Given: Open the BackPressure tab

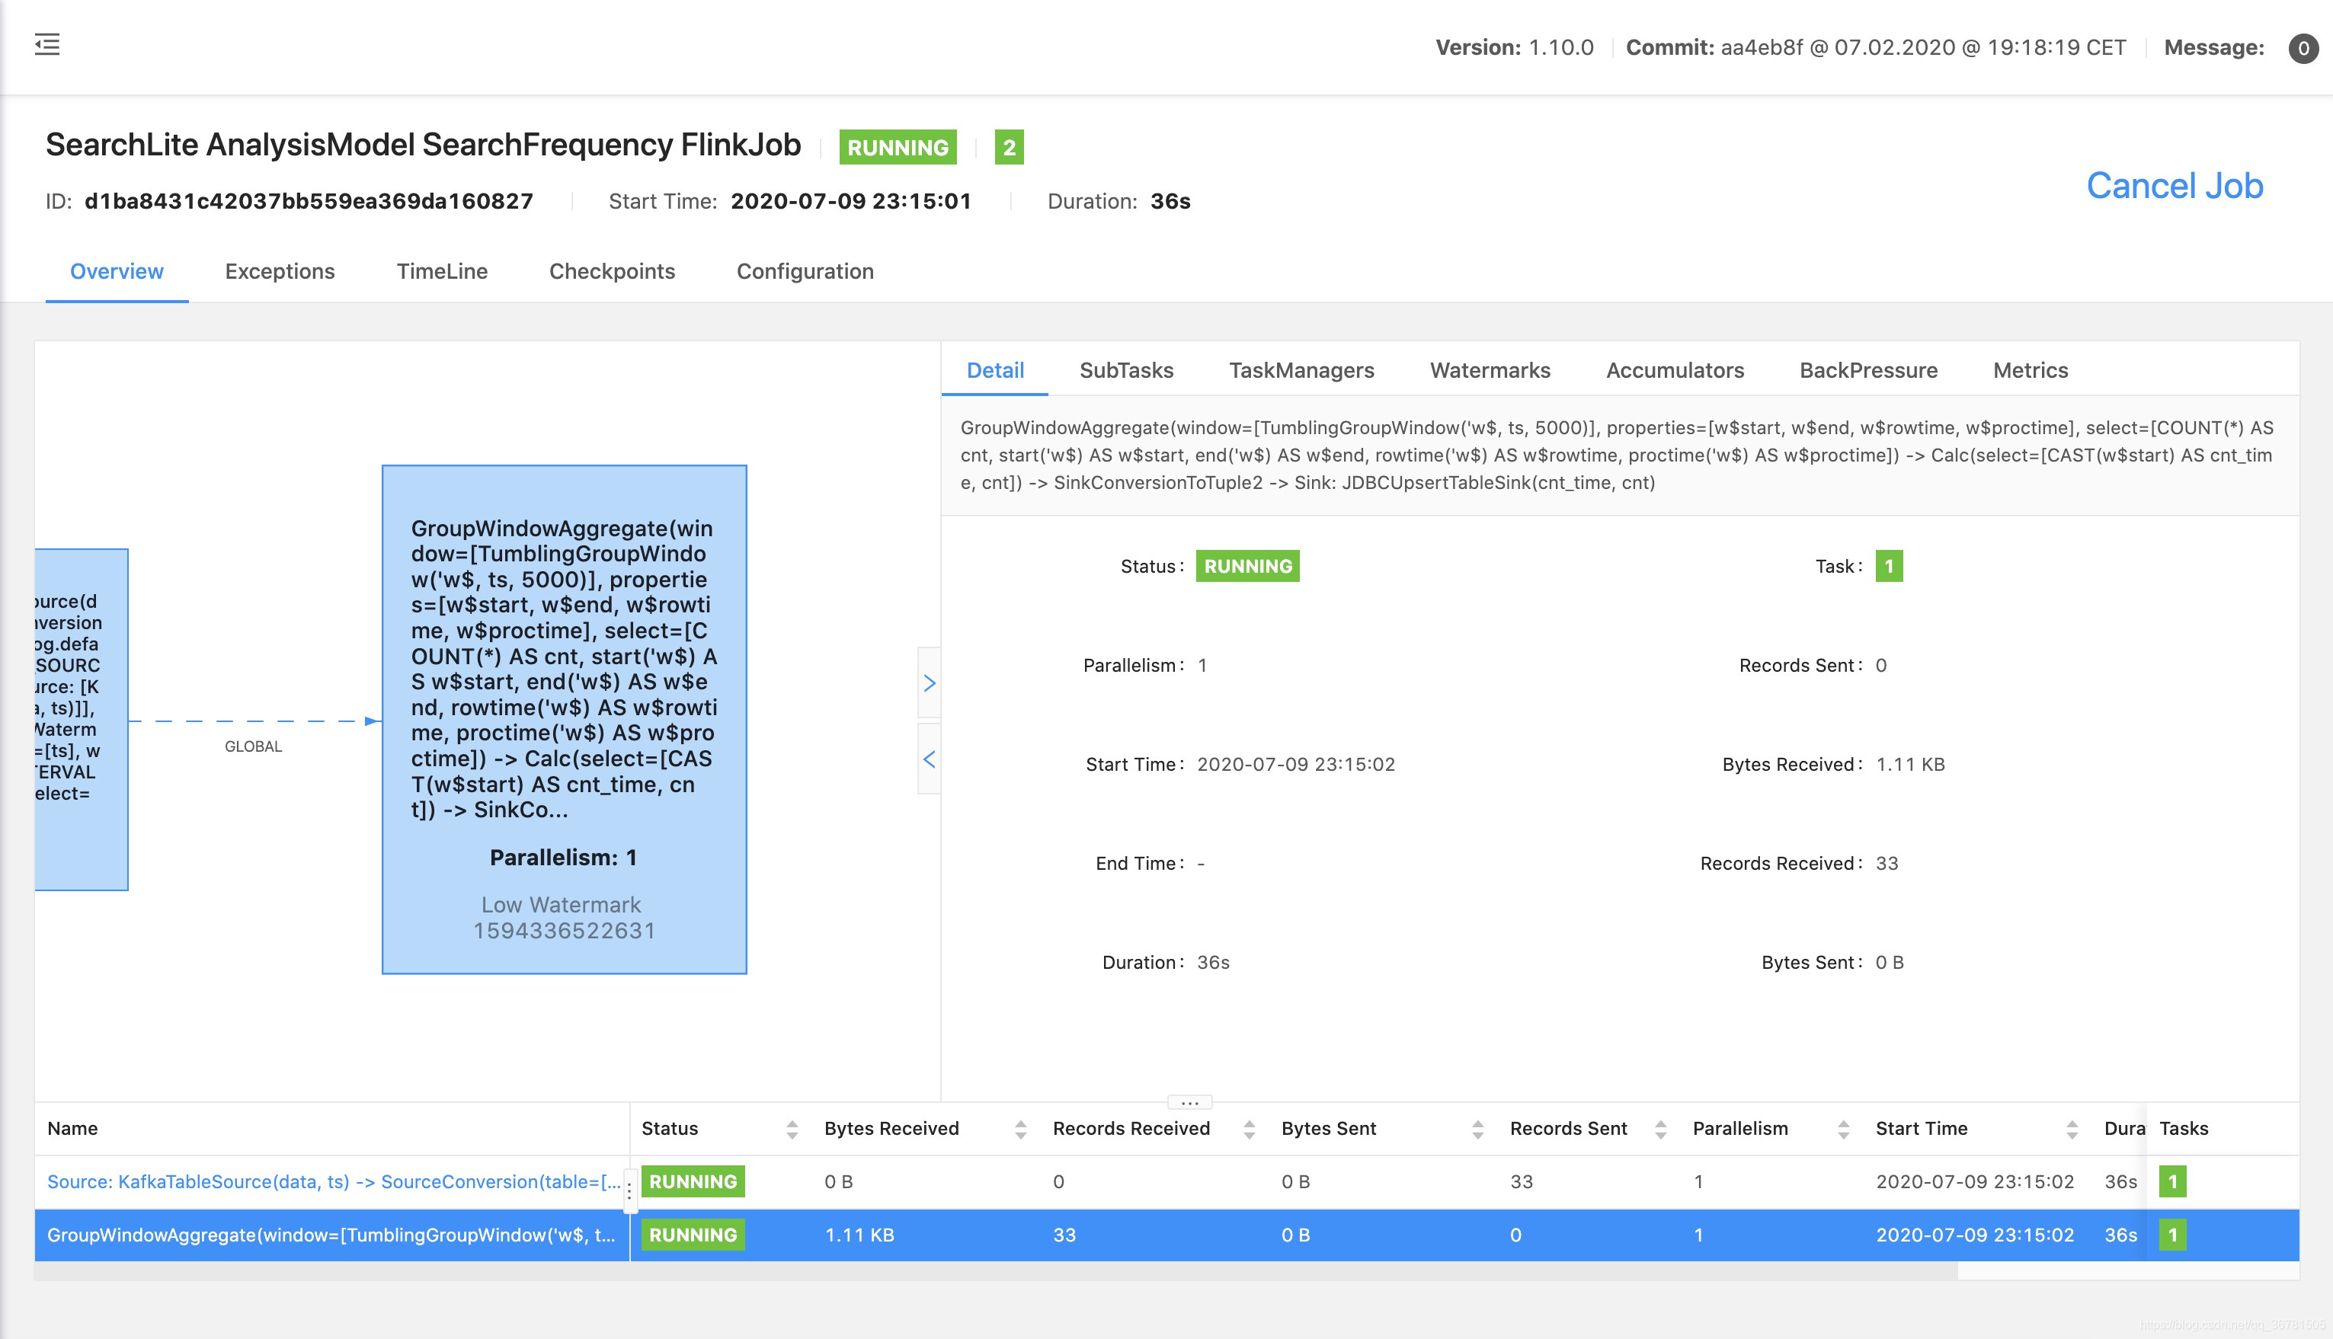Looking at the screenshot, I should 1867,371.
